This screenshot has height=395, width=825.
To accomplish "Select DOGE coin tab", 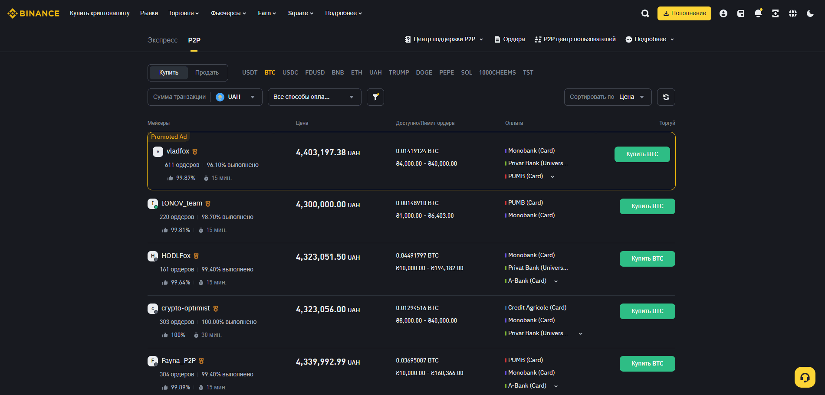I will pyautogui.click(x=424, y=73).
